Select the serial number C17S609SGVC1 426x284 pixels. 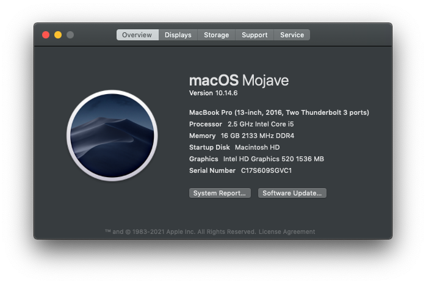(266, 170)
